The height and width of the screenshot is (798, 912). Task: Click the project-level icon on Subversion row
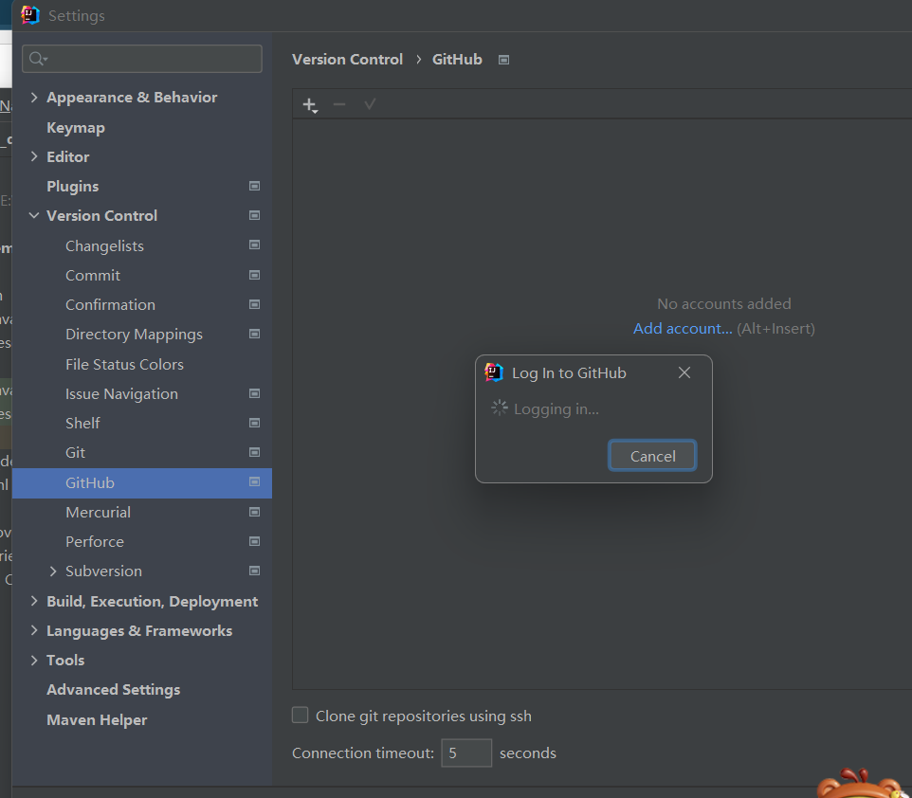click(x=254, y=571)
